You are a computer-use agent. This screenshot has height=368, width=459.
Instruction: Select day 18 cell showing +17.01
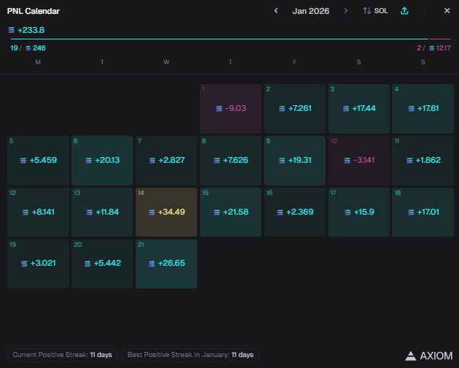point(423,212)
